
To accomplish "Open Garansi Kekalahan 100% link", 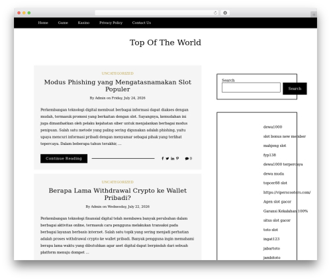I will (x=285, y=211).
